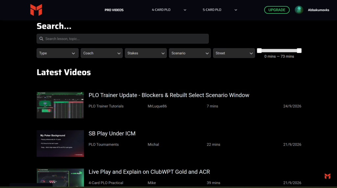Click the UPGRADE button
The width and height of the screenshot is (337, 188).
pos(276,10)
